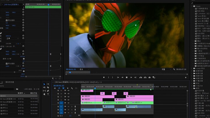Add marker from timeline header

pyautogui.click(x=68, y=88)
